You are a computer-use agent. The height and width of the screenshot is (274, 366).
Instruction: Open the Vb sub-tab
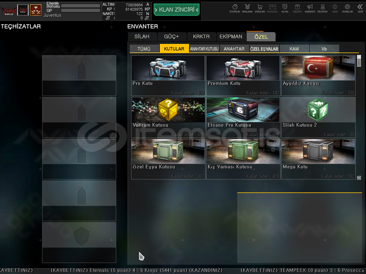[324, 49]
